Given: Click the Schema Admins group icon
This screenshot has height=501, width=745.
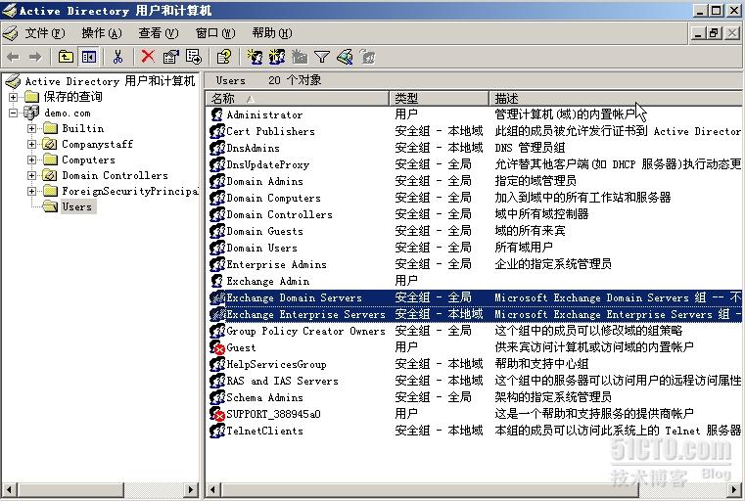Looking at the screenshot, I should [217, 397].
